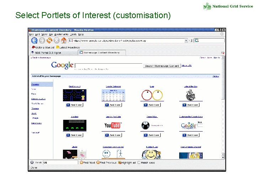This screenshot has width=256, height=192.
Task: Add Customize the Google Logo gadget
Action: click(x=191, y=135)
